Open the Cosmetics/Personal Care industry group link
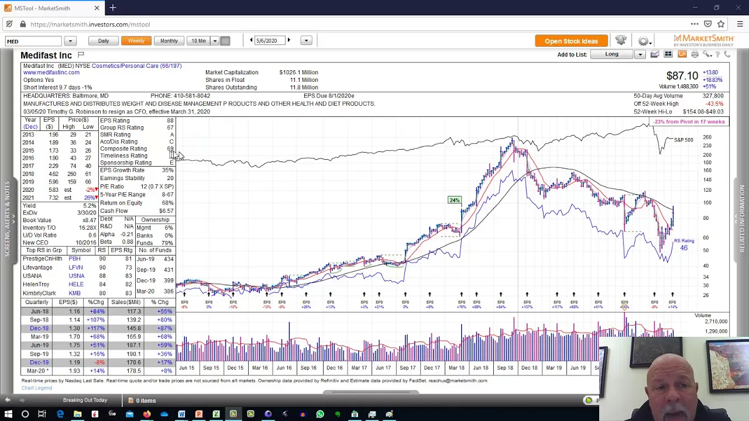 tap(136, 66)
